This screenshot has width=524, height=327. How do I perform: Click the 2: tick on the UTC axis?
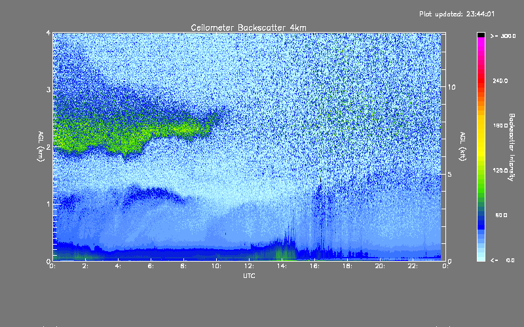pyautogui.click(x=85, y=266)
